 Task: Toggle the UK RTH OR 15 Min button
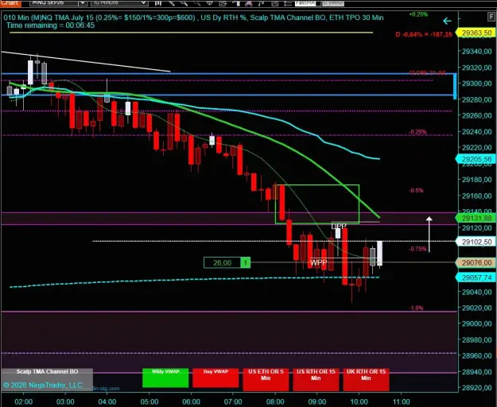coord(366,379)
